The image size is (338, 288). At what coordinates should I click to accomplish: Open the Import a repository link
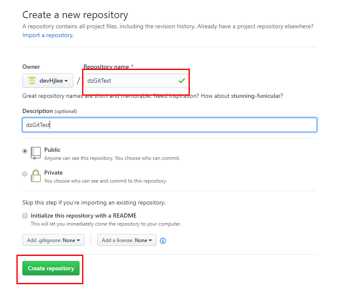48,35
